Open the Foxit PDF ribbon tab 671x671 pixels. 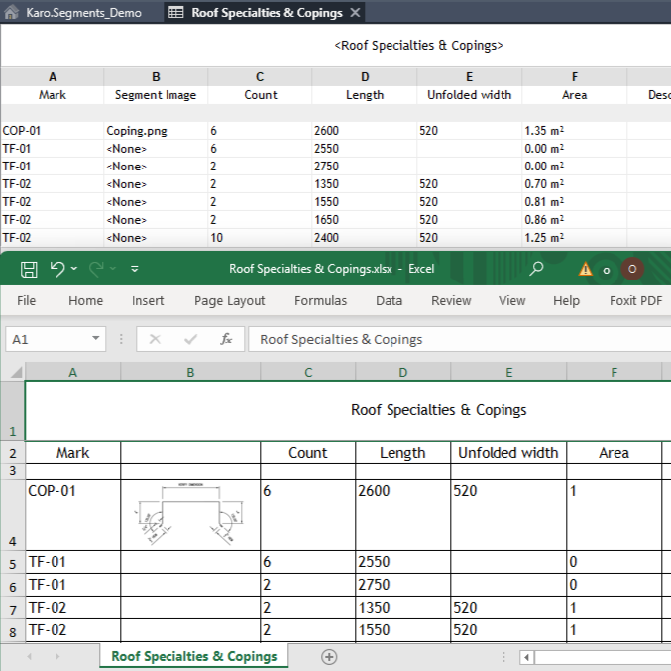pyautogui.click(x=636, y=301)
